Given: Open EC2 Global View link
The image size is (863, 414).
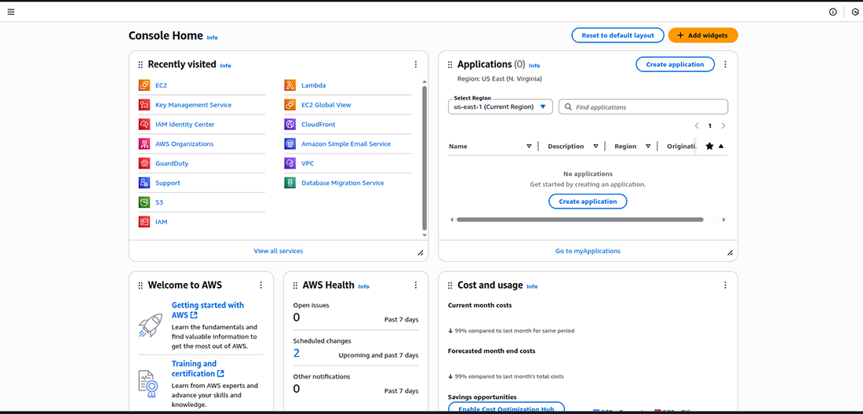Looking at the screenshot, I should point(326,104).
